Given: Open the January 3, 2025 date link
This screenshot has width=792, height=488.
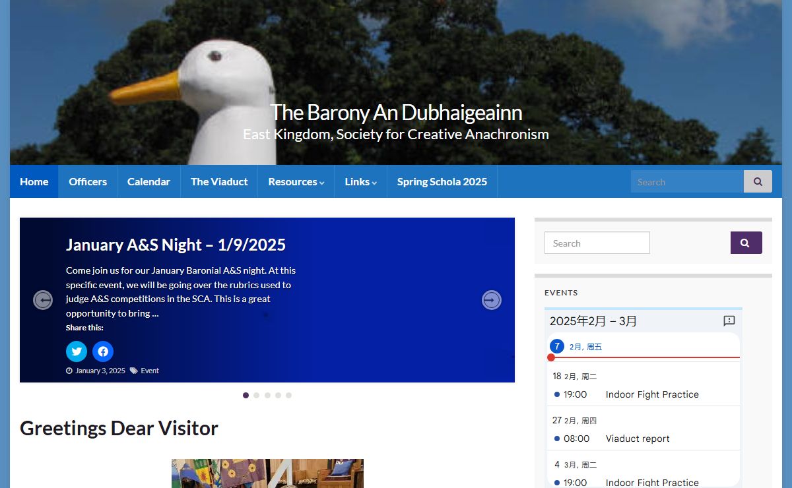Looking at the screenshot, I should 100,371.
